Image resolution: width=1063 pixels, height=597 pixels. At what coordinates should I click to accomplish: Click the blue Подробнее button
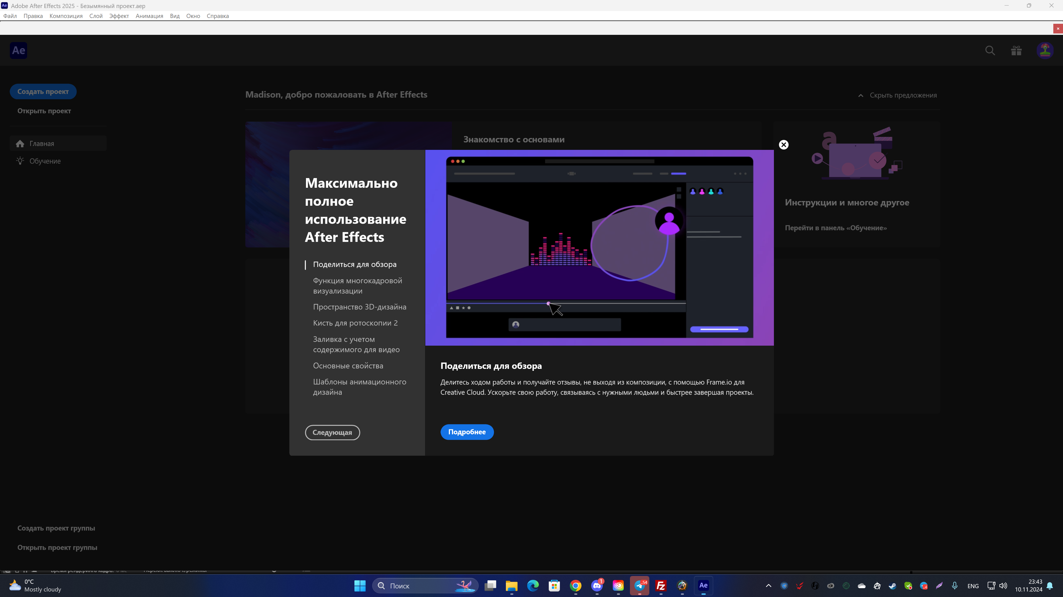467,432
